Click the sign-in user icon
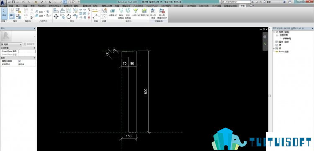The height and width of the screenshot is (151, 314). tap(265, 2)
